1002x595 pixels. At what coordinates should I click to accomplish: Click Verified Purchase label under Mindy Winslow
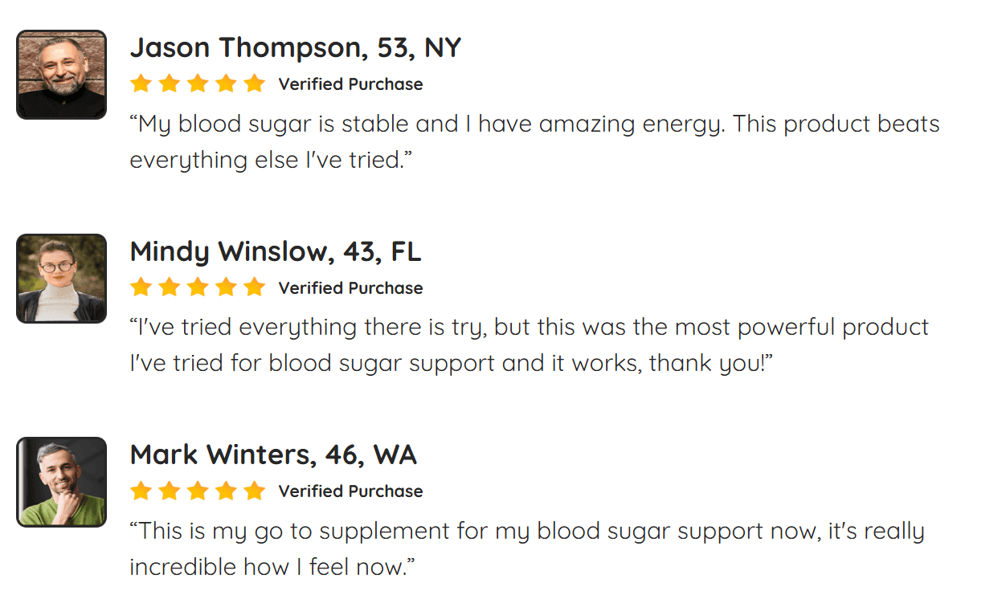click(350, 288)
